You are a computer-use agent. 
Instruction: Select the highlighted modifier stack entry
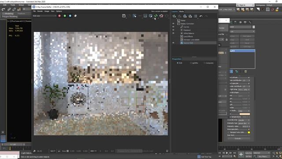(x=242, y=51)
